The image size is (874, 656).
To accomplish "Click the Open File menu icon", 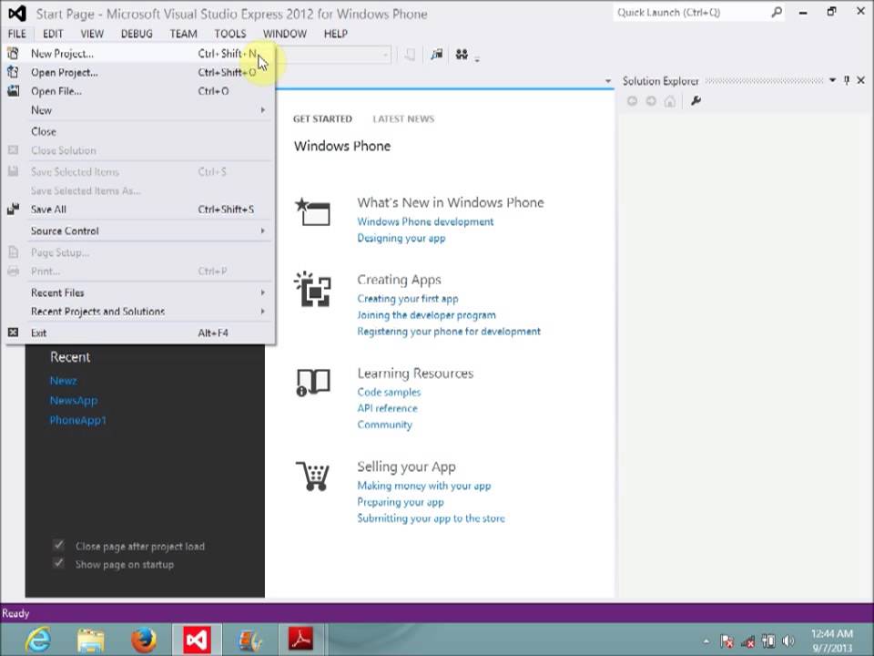I will pos(13,91).
